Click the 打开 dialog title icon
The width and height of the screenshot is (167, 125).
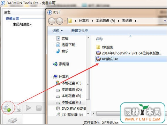(x=50, y=12)
